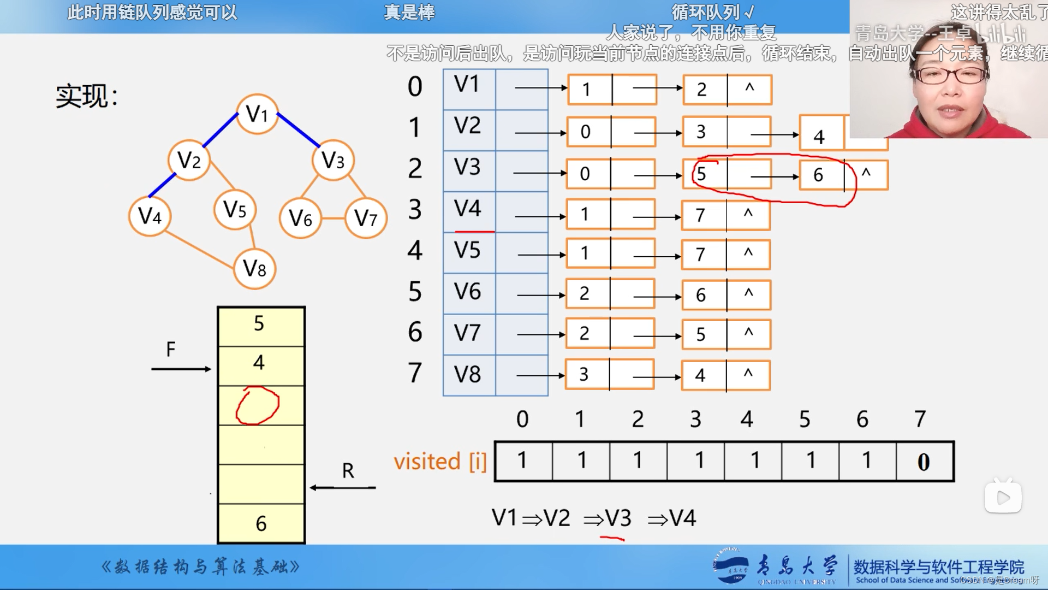This screenshot has width=1048, height=590.
Task: Click the queue cell containing 5
Action: click(261, 327)
